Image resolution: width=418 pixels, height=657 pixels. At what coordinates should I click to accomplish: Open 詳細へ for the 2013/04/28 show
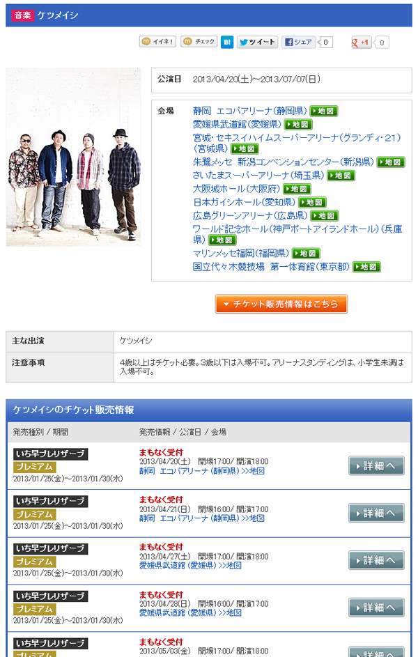[x=376, y=608]
